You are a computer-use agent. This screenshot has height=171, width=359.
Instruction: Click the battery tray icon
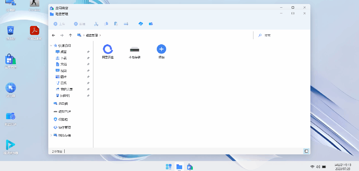pos(324,167)
